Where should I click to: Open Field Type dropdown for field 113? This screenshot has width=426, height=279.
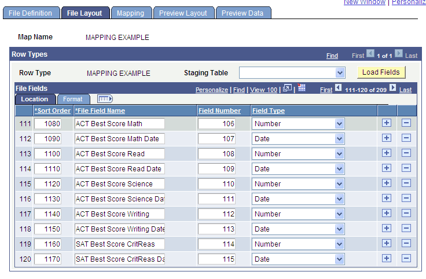tap(339, 229)
